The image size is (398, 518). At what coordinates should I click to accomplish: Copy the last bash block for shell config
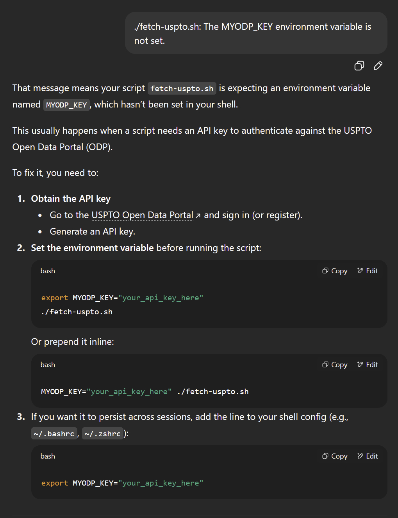tap(335, 456)
